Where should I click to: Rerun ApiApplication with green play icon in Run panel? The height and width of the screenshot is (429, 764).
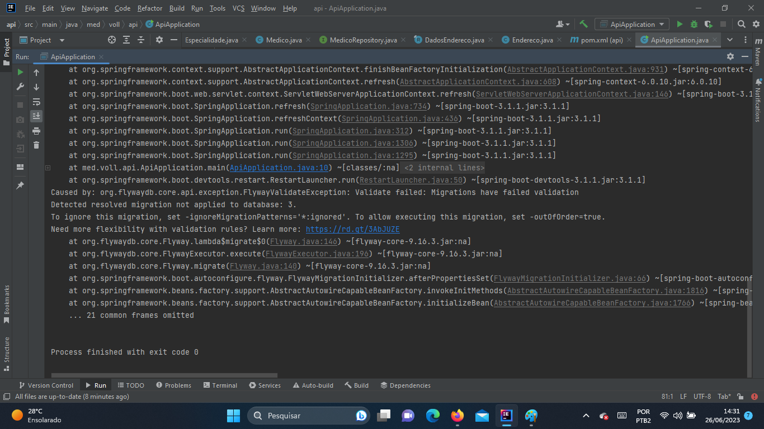pyautogui.click(x=20, y=72)
